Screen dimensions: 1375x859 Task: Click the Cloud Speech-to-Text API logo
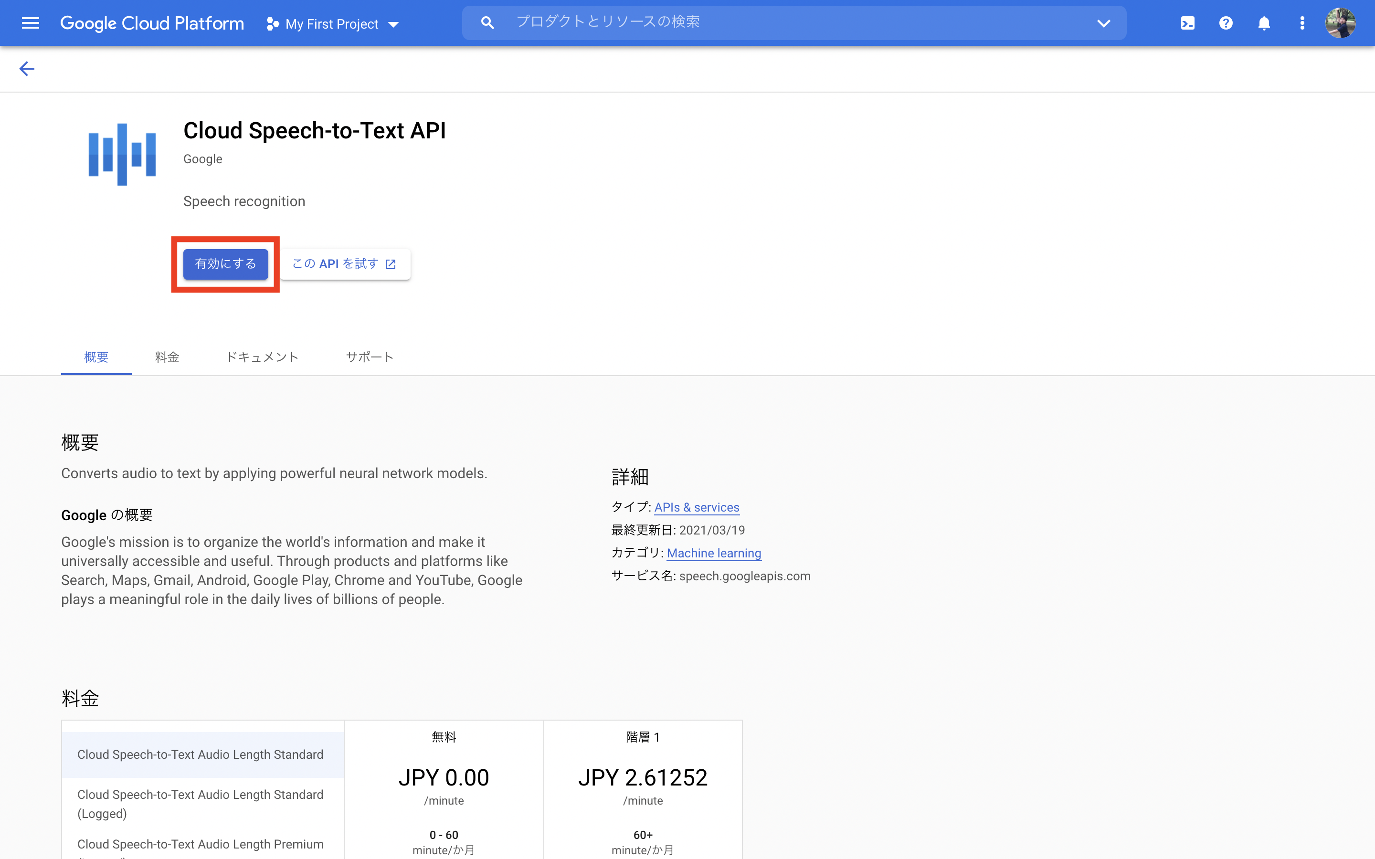pos(122,154)
